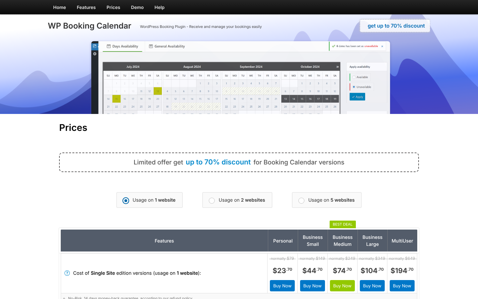Buy Now the Business Large edition at $104.70
The height and width of the screenshot is (299, 478).
[372, 286]
